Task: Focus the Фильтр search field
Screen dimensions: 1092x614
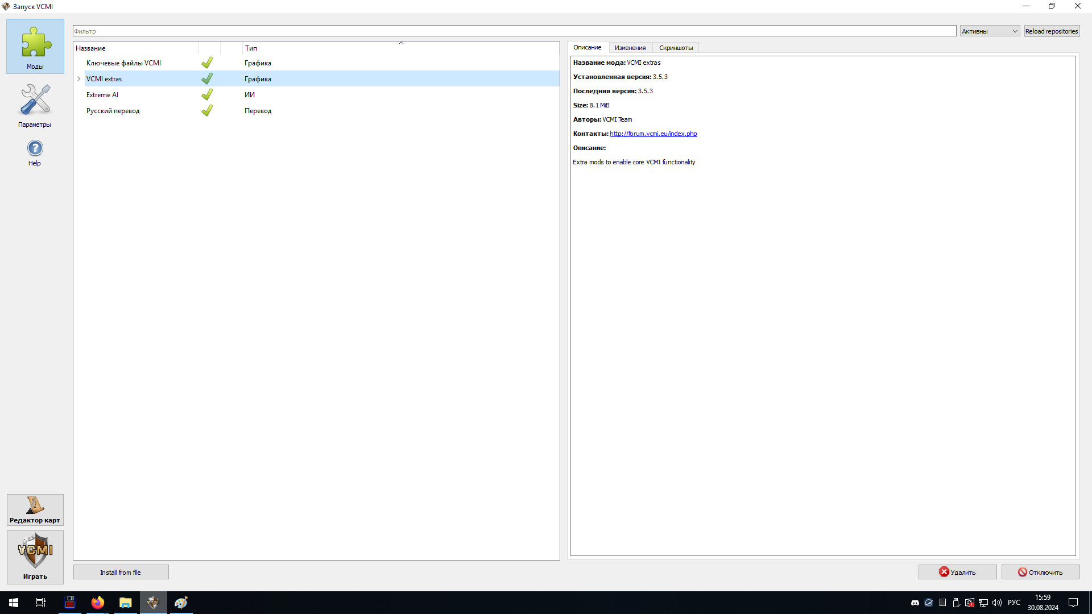Action: (514, 31)
